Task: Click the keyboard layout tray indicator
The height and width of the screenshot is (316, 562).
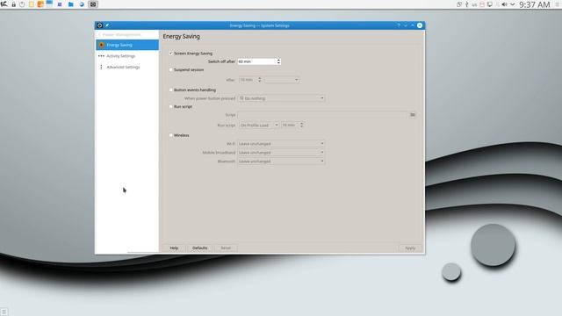Action: (x=474, y=4)
